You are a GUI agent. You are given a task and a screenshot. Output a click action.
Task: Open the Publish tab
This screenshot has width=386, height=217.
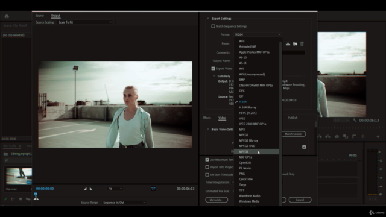coord(293,118)
